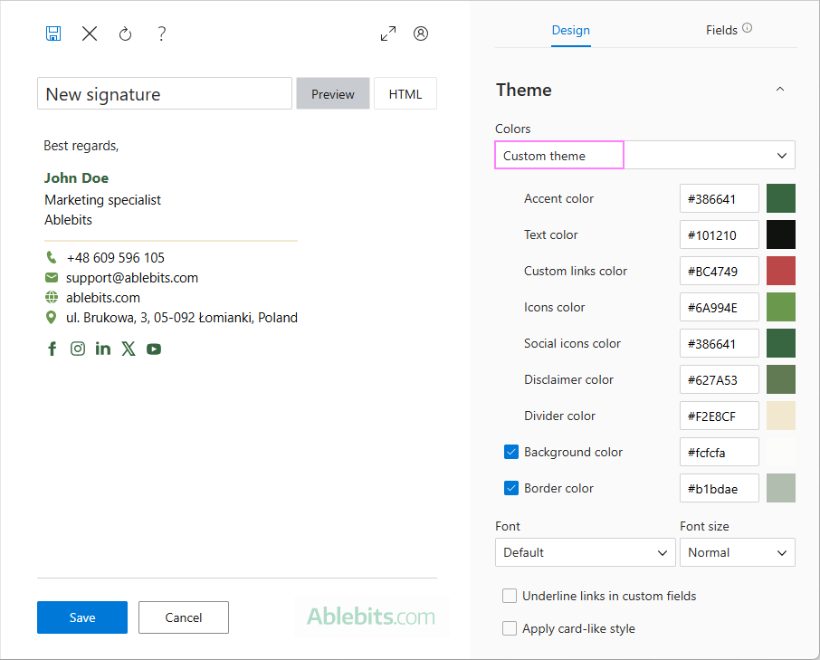The image size is (820, 660).
Task: Select the Design tab
Action: click(x=570, y=30)
